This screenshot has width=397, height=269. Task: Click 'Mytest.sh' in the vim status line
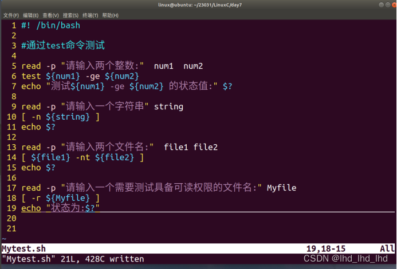24,249
